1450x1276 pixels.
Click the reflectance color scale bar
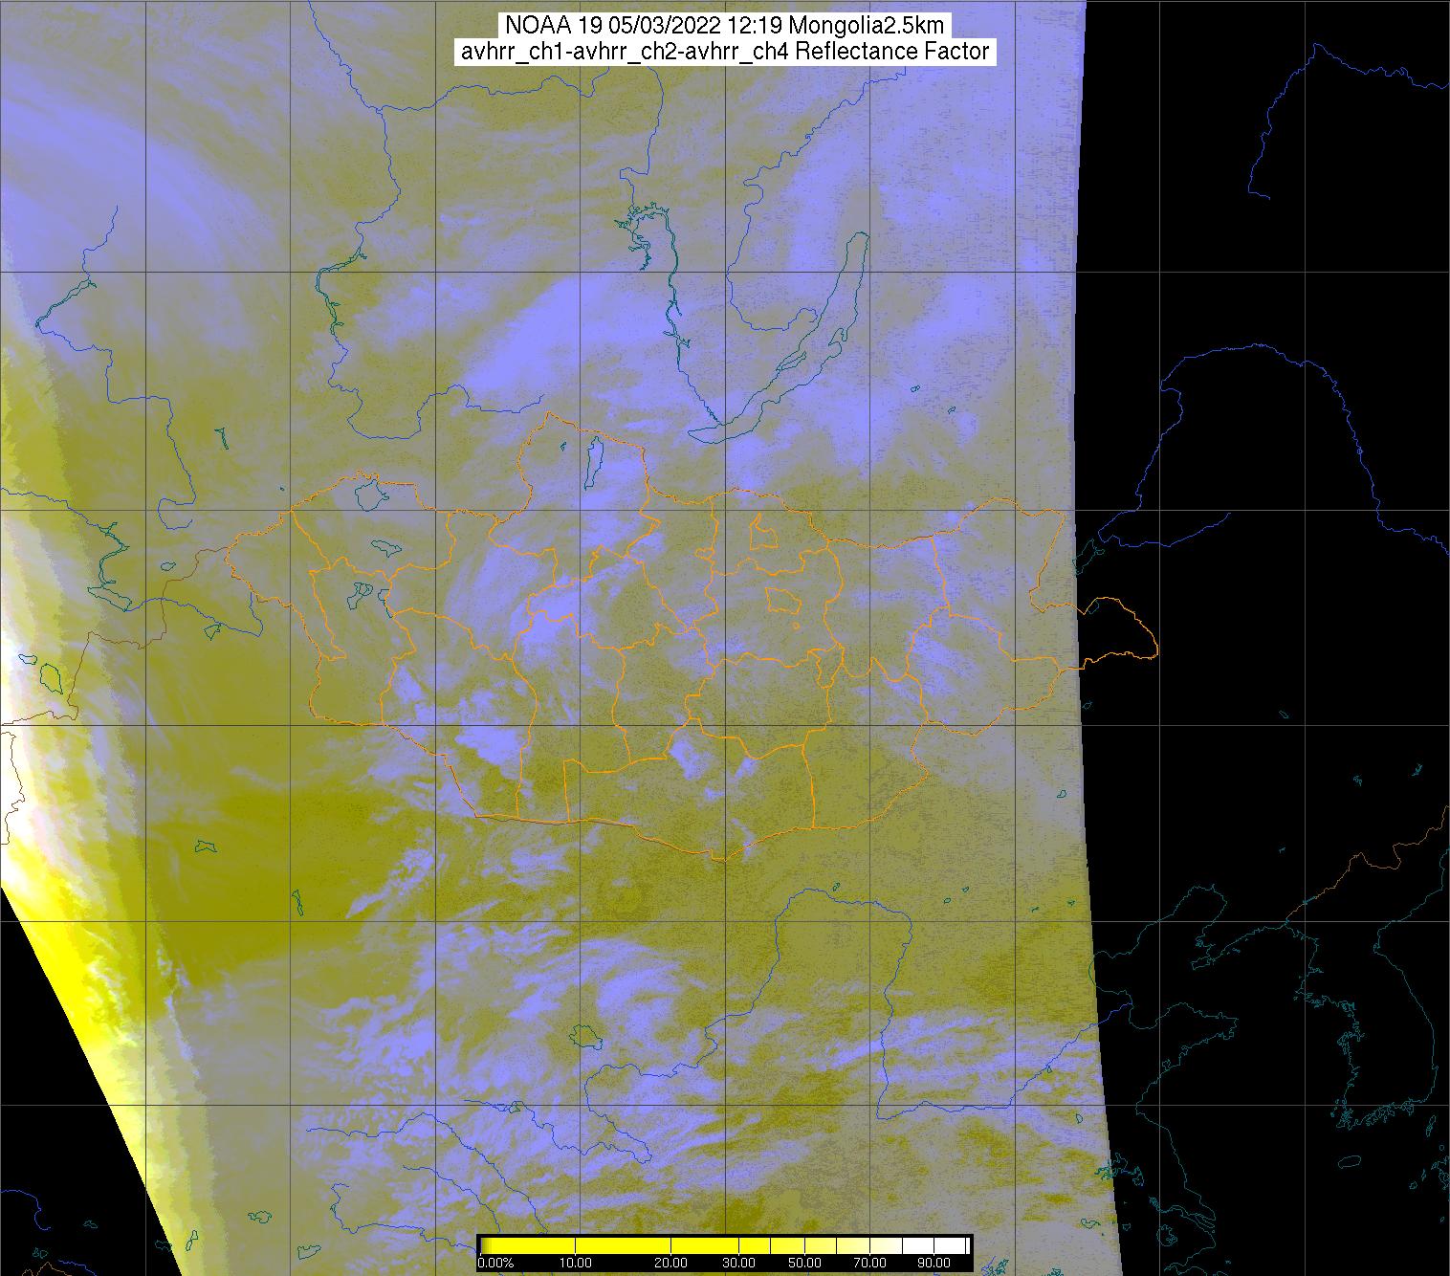(724, 1245)
